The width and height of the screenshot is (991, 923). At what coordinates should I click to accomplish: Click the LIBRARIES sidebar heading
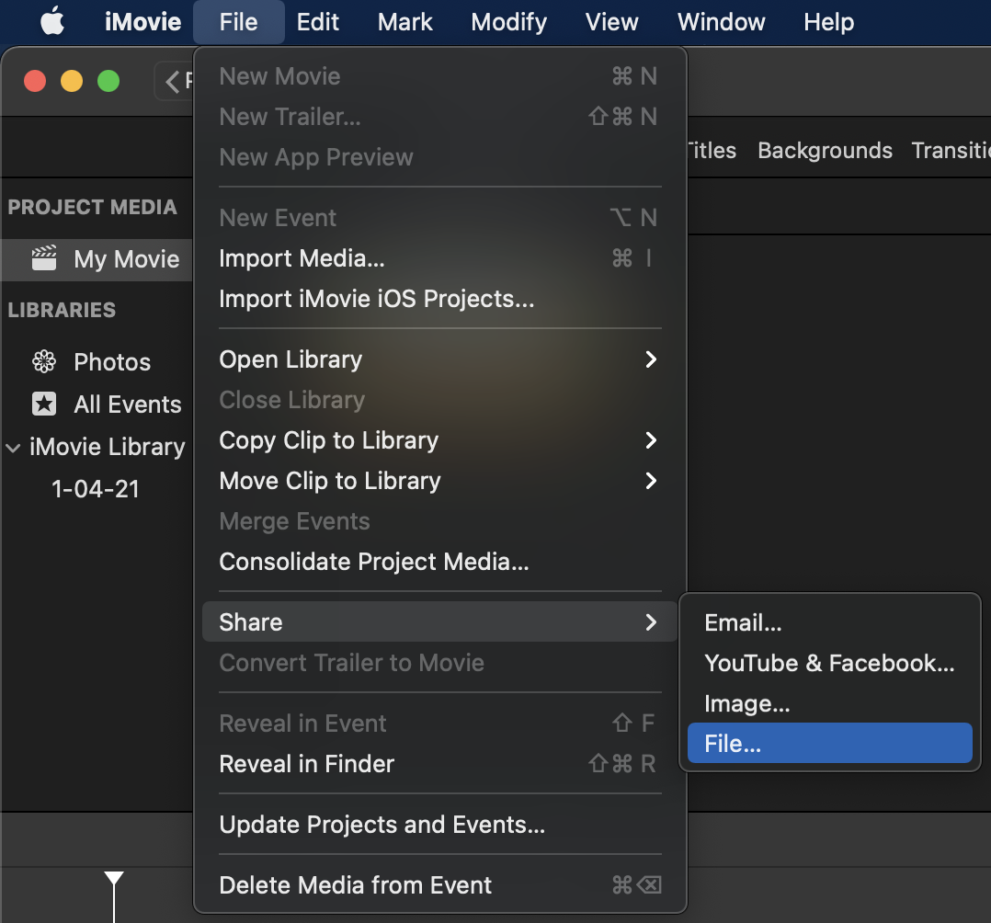[x=62, y=311]
